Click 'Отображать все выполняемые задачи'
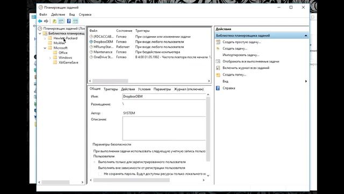Viewport: 344px width, 194px height. [x=251, y=61]
